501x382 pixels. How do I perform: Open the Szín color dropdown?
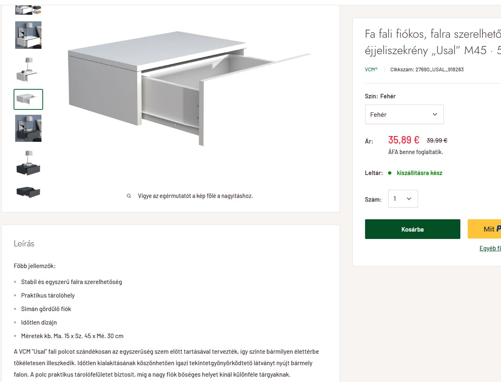click(404, 114)
